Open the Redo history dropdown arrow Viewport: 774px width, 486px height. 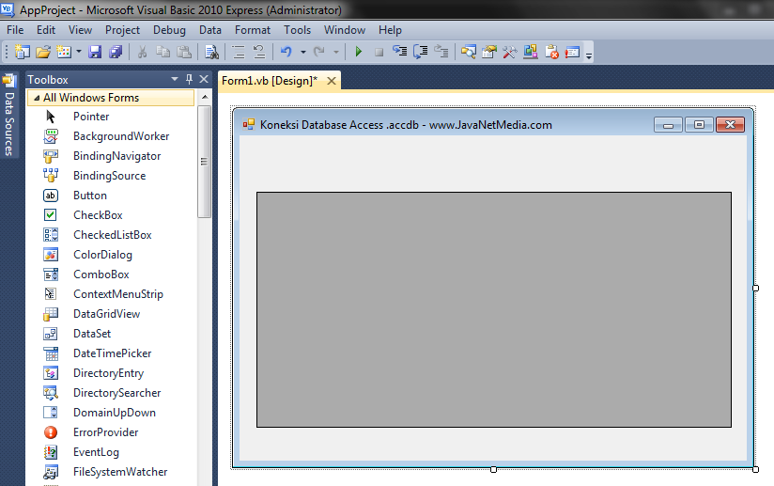tap(336, 52)
